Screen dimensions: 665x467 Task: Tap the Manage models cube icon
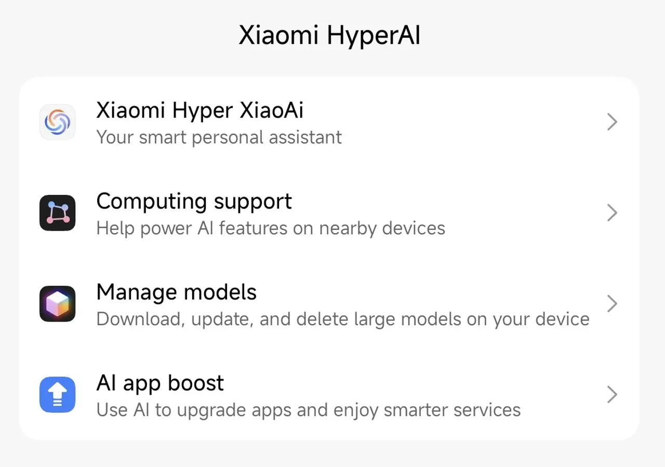click(58, 304)
